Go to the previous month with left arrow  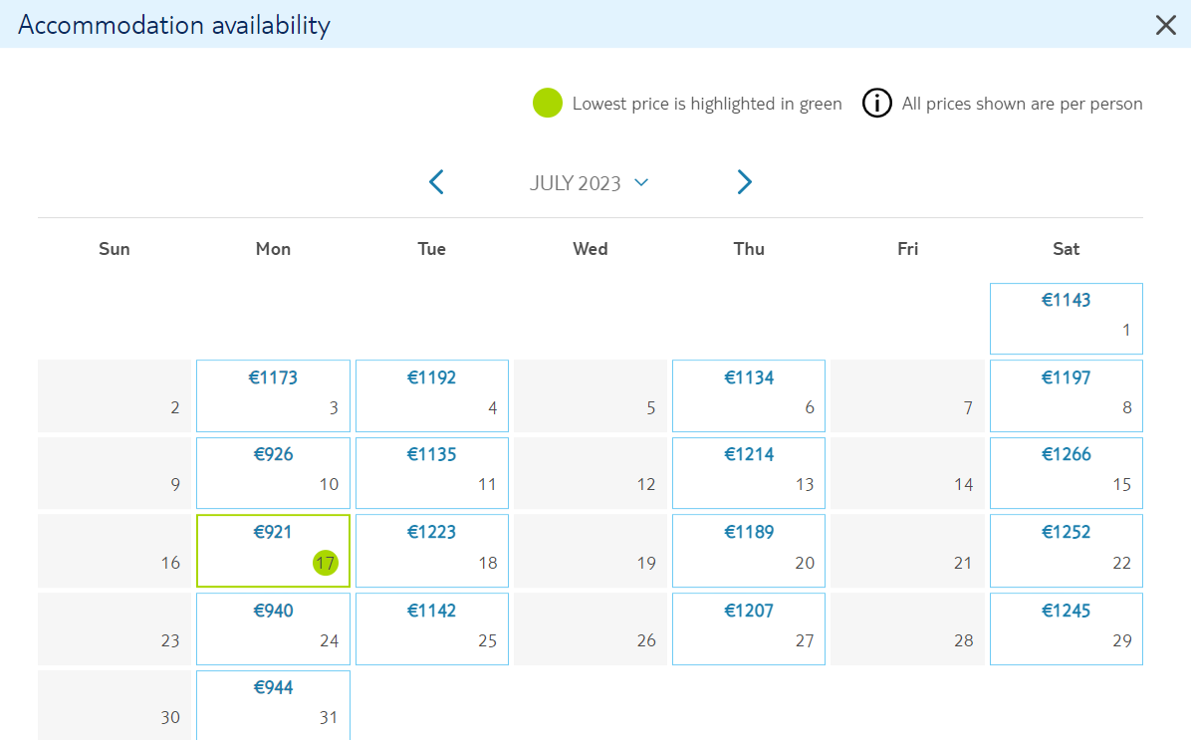(436, 182)
